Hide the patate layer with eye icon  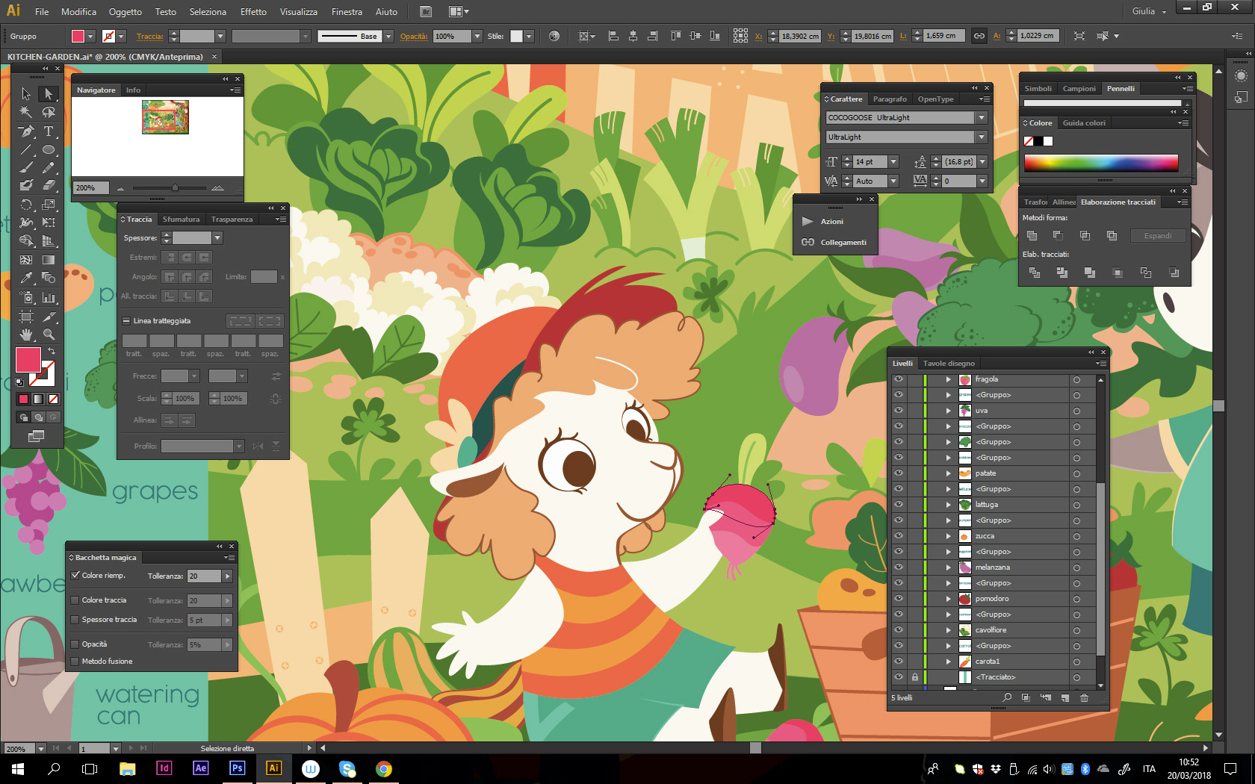899,473
